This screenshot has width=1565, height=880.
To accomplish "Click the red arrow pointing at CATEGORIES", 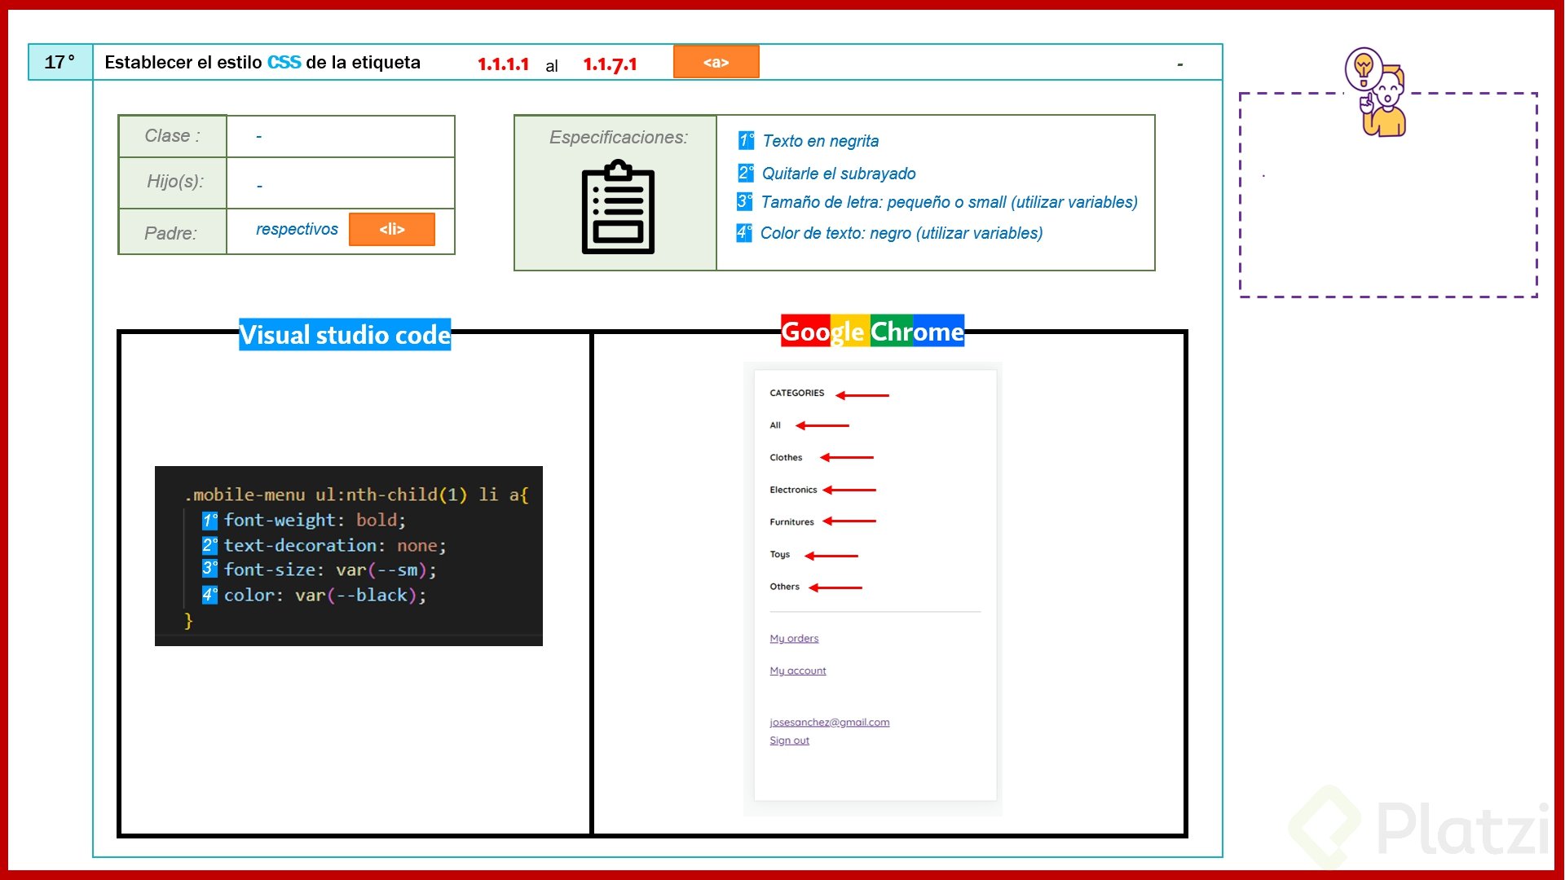I will (x=862, y=393).
